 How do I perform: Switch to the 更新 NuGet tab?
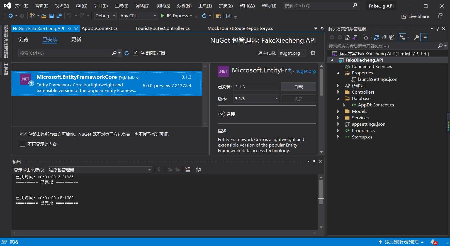tap(76, 40)
